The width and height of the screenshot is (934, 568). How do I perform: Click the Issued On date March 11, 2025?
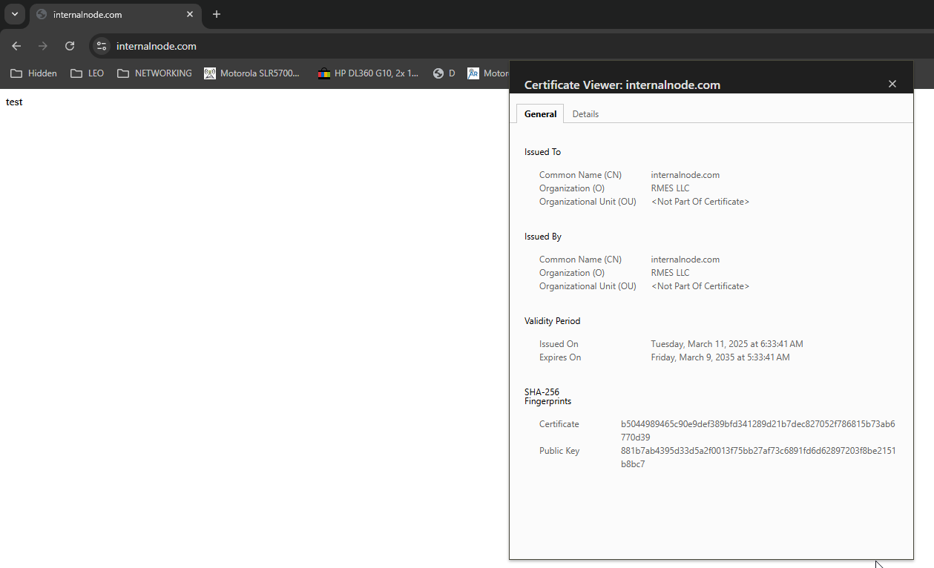click(x=727, y=344)
